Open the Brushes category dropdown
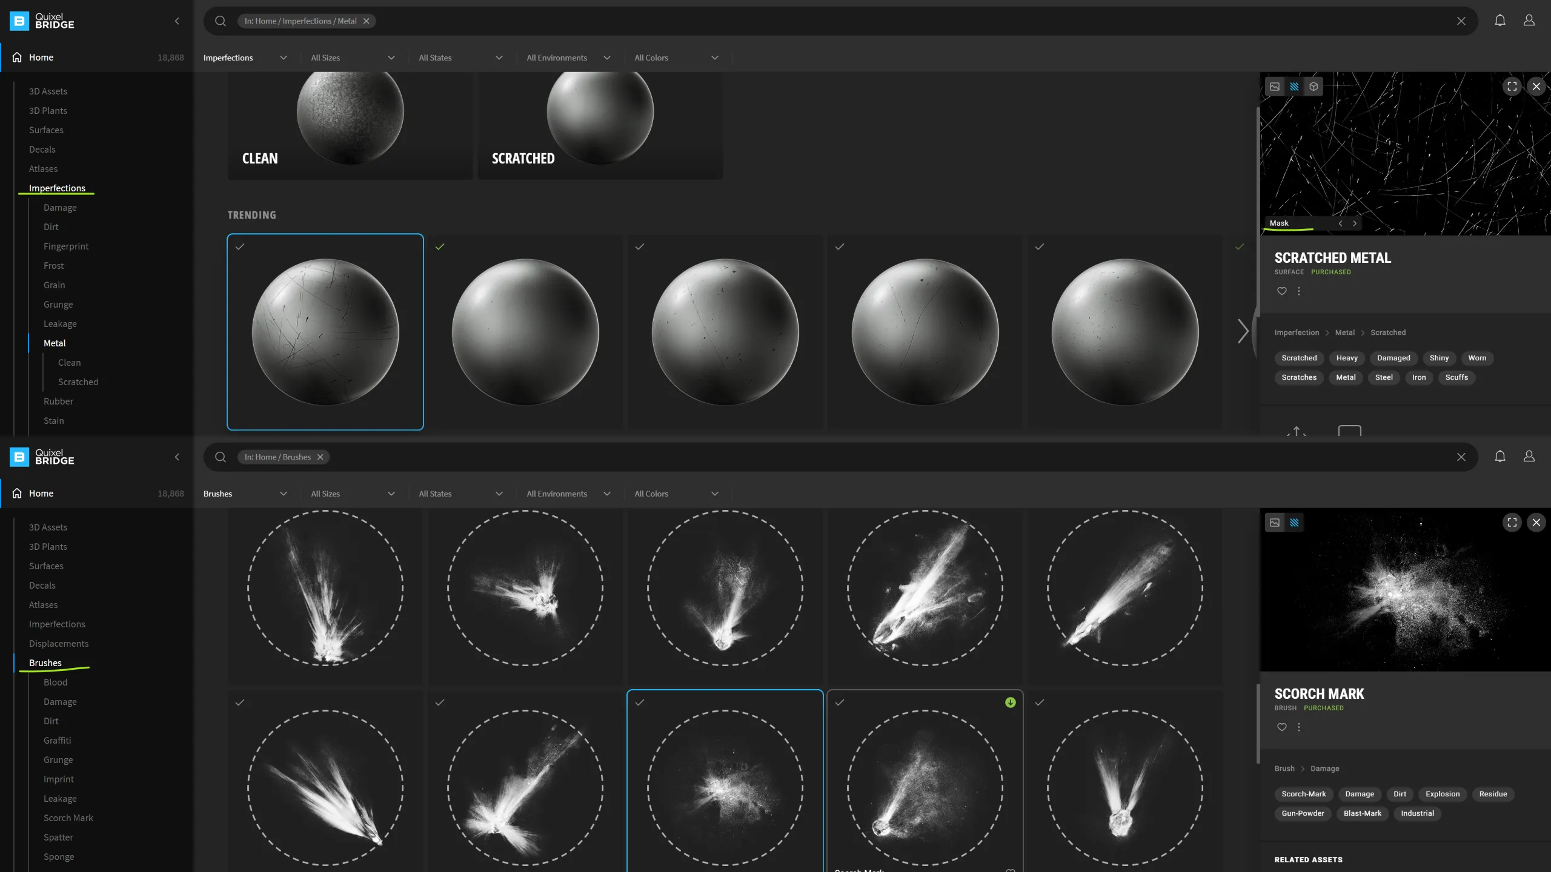 (x=245, y=494)
